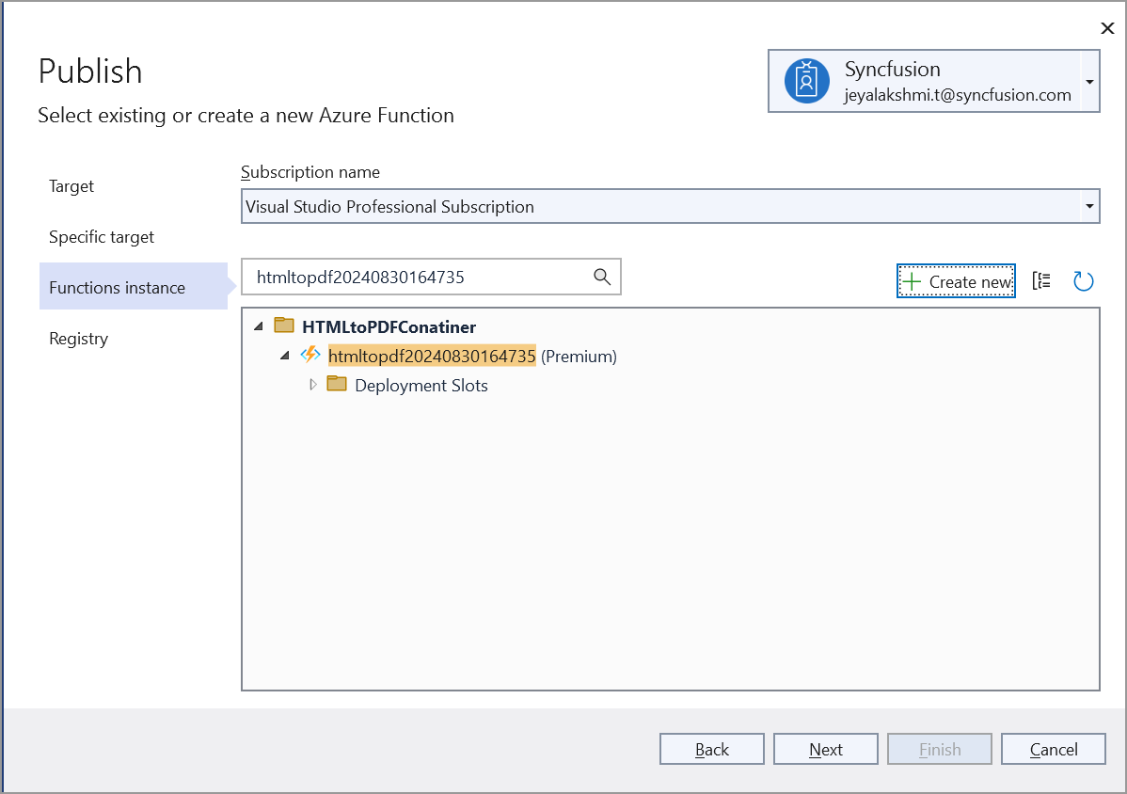Cancel the Publish dialog
Image resolution: width=1127 pixels, height=794 pixels.
click(x=1053, y=750)
